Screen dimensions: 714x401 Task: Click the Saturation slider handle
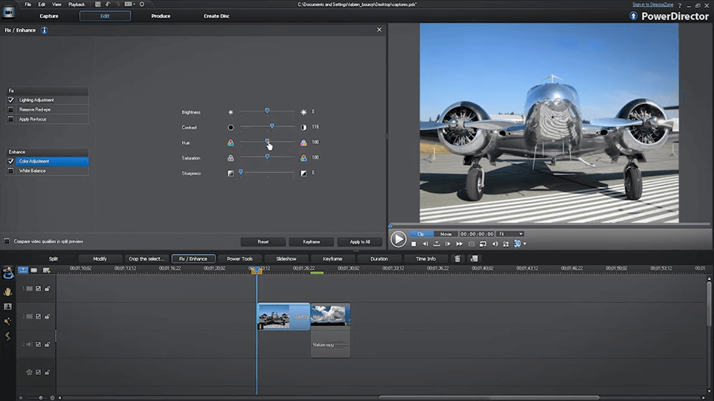267,157
